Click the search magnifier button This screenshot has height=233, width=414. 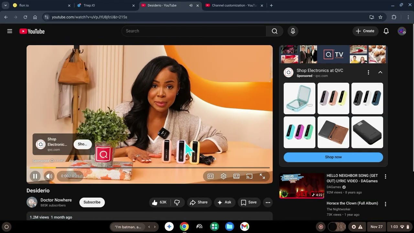pyautogui.click(x=275, y=31)
